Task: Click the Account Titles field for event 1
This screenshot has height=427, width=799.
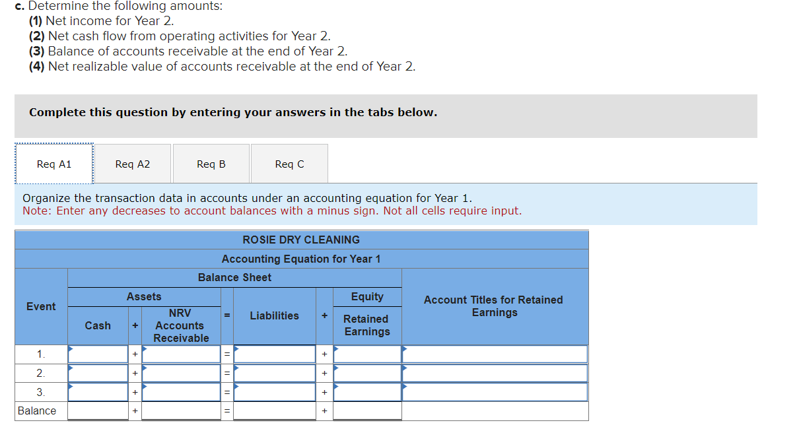Action: [x=494, y=354]
